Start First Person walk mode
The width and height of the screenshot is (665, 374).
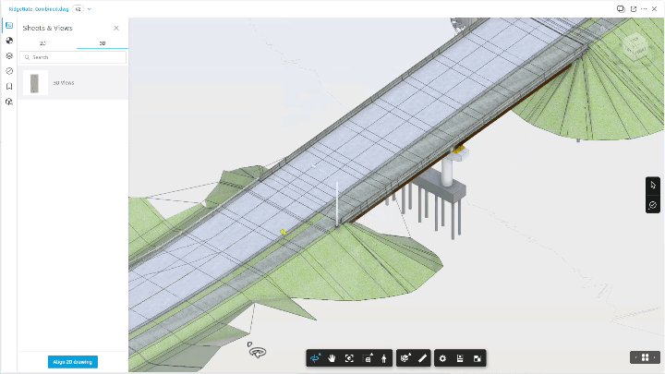point(384,358)
